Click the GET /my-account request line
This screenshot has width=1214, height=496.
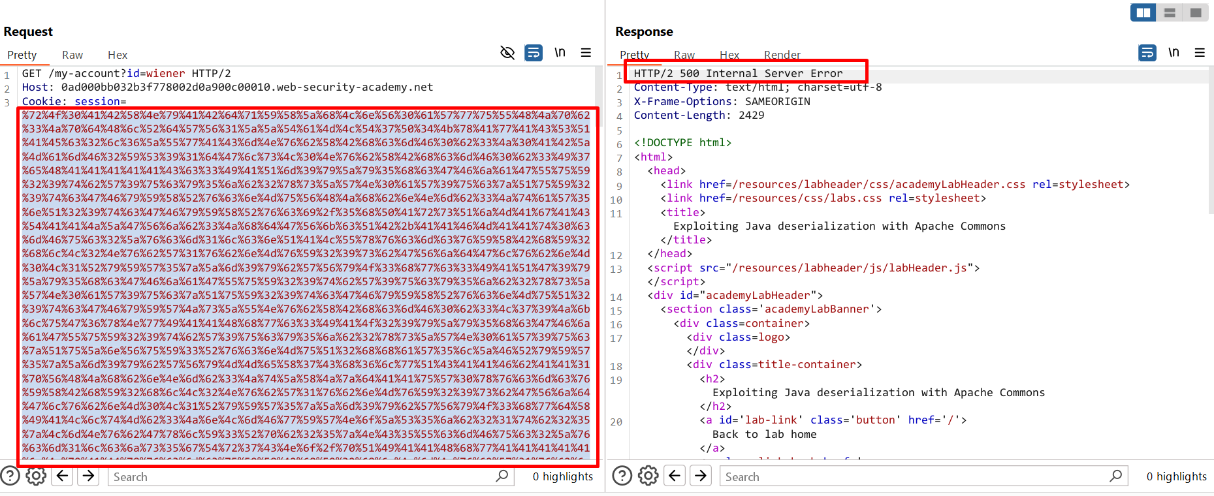126,74
